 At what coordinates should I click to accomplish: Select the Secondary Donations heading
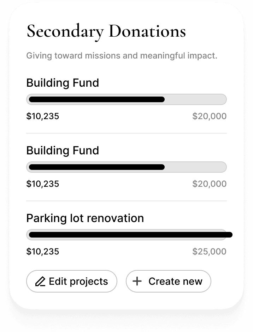pyautogui.click(x=106, y=31)
